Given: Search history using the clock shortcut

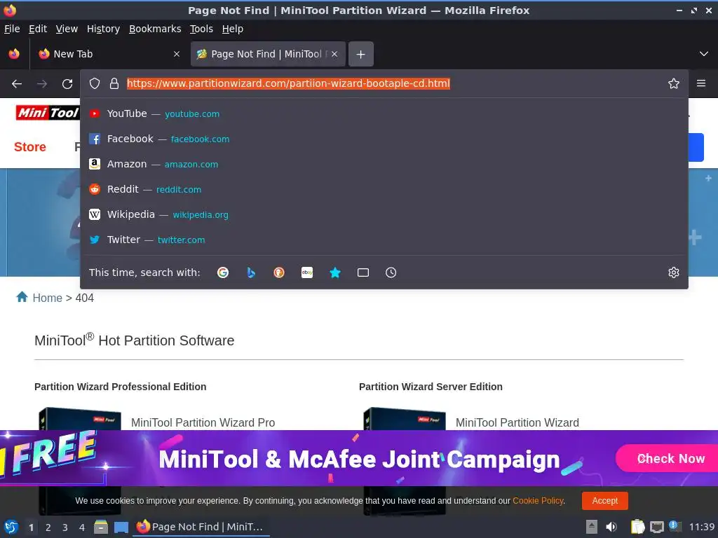Looking at the screenshot, I should coord(391,273).
